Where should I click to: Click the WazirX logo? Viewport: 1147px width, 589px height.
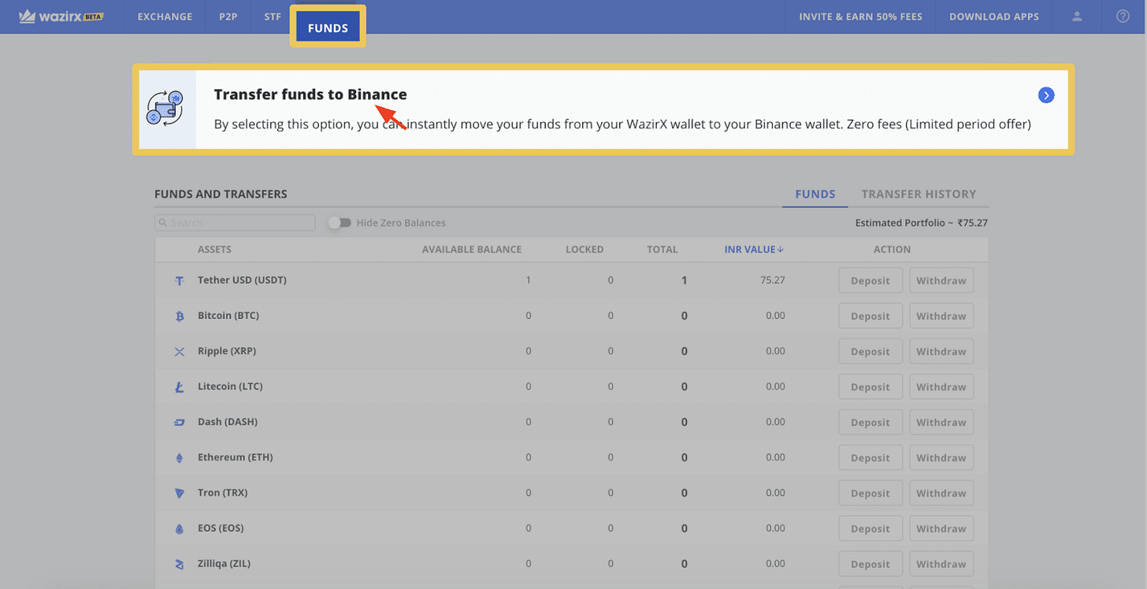click(61, 17)
